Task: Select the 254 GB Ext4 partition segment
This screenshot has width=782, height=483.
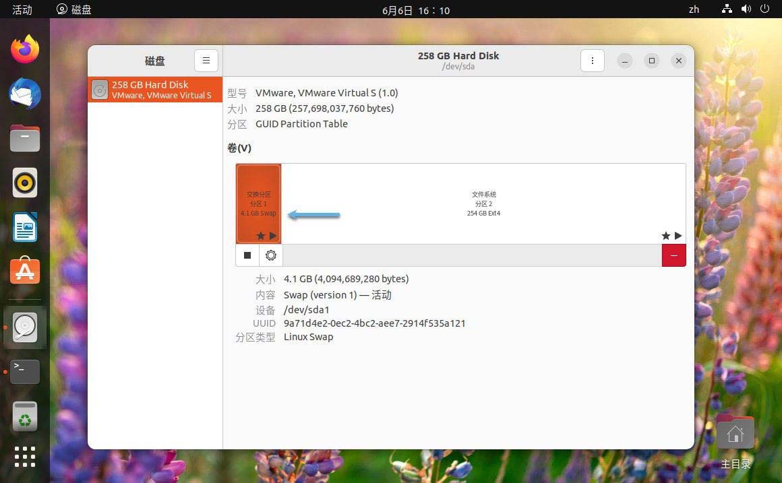Action: (483, 203)
